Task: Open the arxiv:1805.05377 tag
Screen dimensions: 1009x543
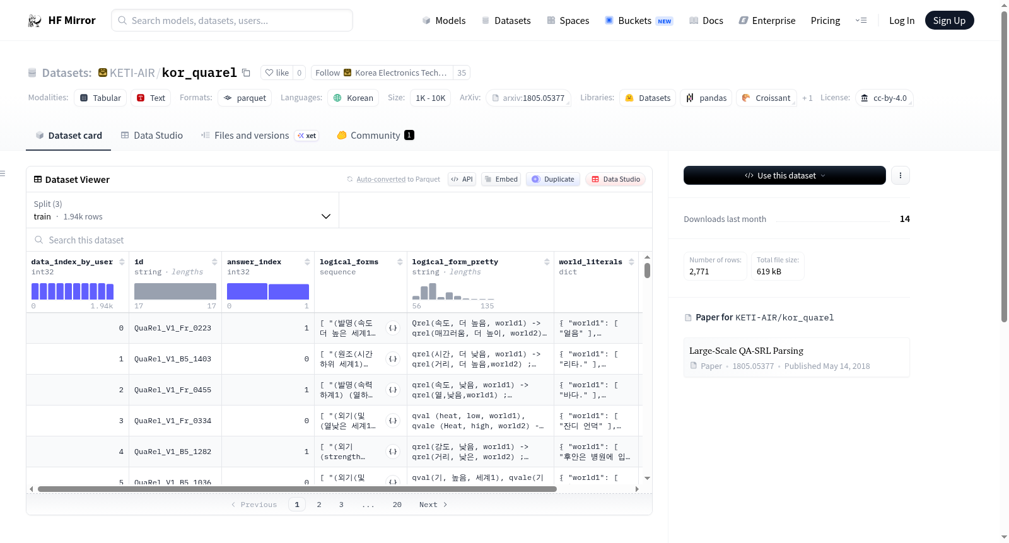Action: (x=528, y=98)
